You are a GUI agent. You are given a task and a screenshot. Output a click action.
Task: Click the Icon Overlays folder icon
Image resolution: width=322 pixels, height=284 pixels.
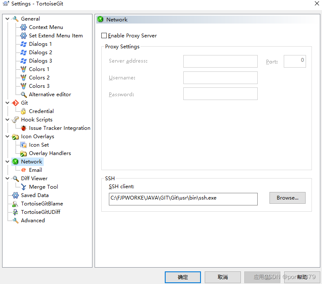point(16,137)
